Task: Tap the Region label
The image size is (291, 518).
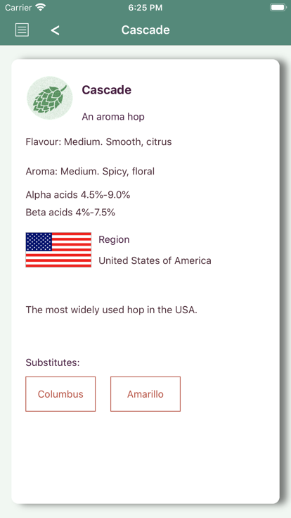Action: click(114, 239)
